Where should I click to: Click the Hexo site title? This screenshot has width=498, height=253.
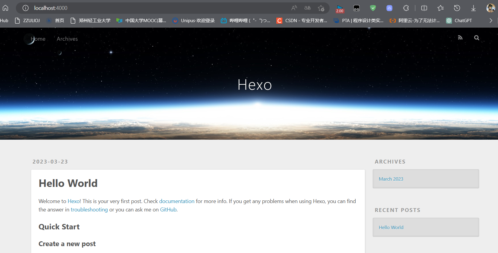(255, 85)
